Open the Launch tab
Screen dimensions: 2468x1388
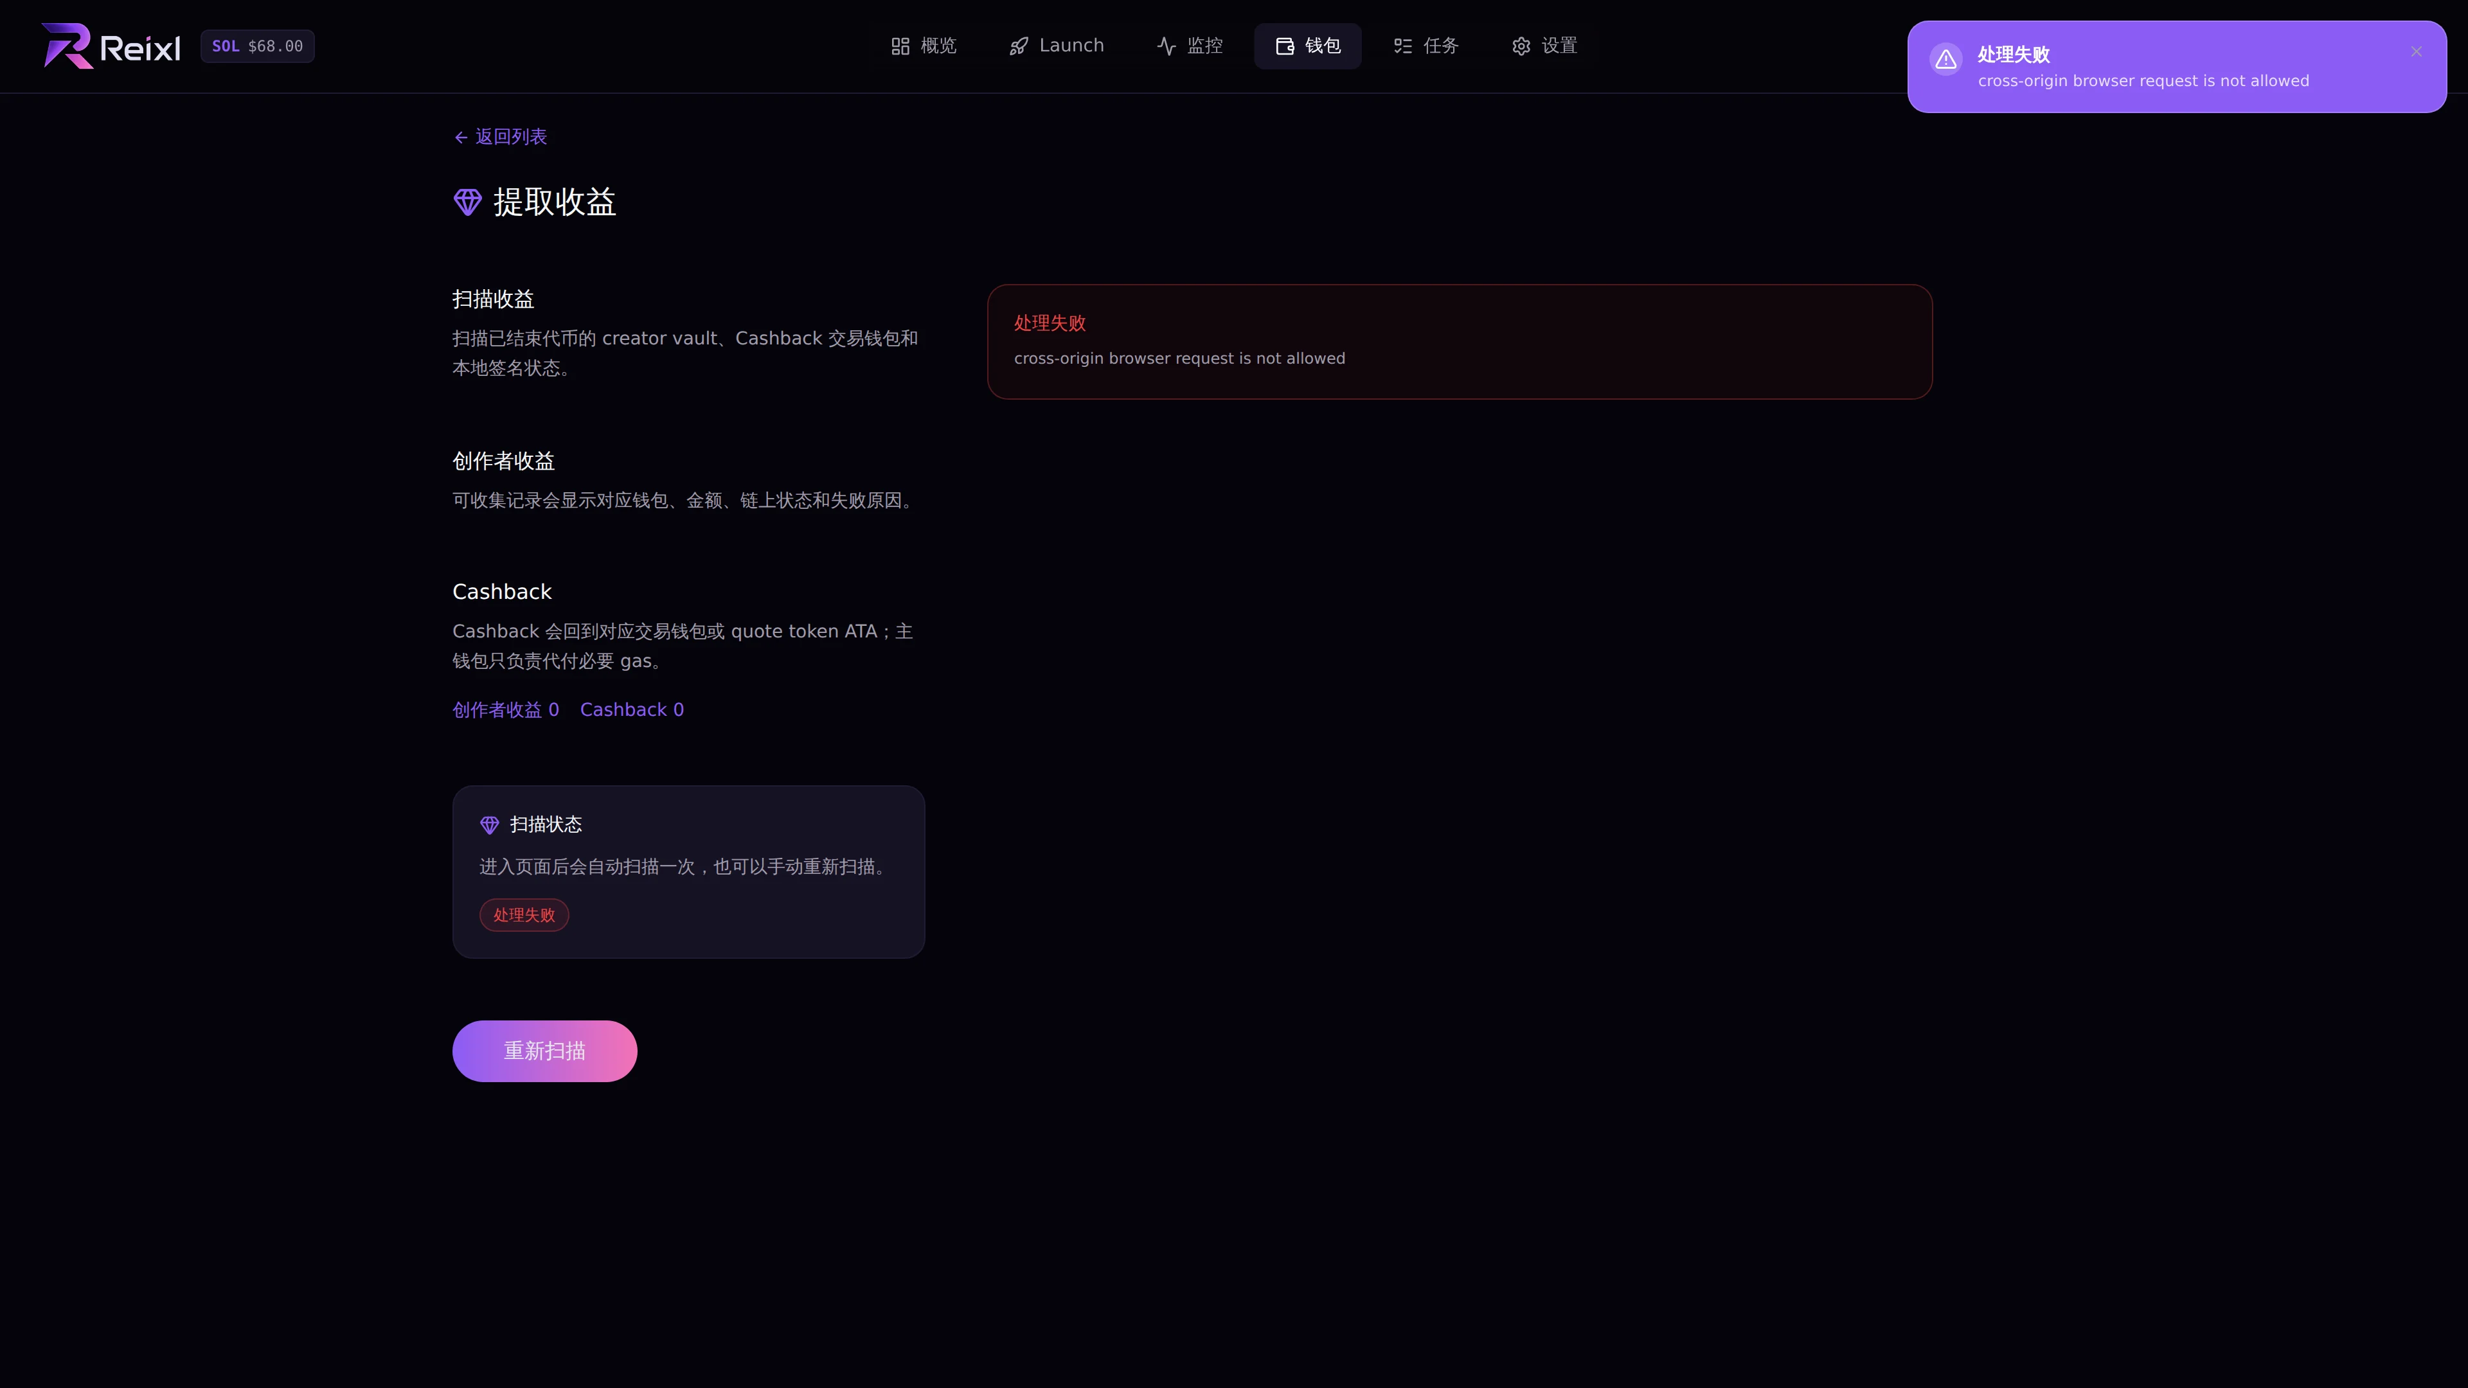[1056, 46]
